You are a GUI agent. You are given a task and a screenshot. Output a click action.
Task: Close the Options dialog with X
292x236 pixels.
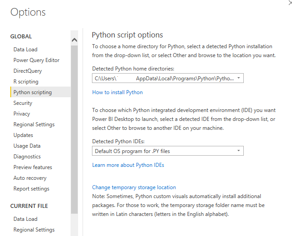(291, 3)
